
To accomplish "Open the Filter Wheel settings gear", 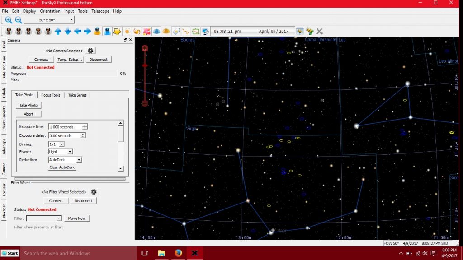I will point(94,191).
